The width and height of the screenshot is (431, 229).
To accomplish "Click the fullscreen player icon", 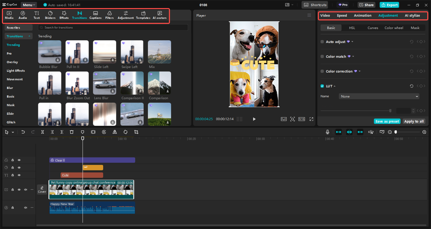I will coord(311,119).
